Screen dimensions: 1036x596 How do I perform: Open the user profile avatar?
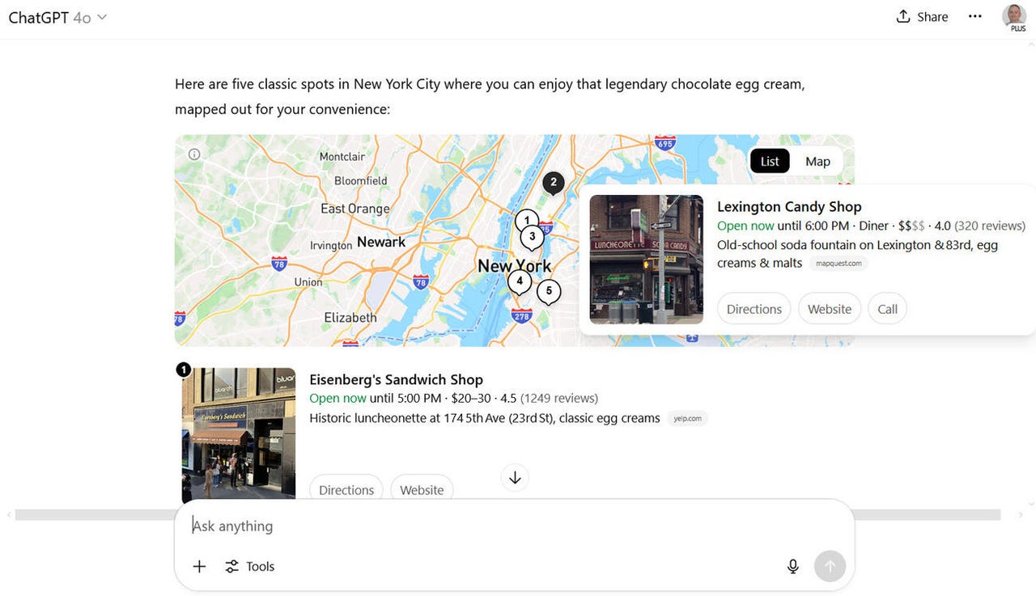(1013, 16)
